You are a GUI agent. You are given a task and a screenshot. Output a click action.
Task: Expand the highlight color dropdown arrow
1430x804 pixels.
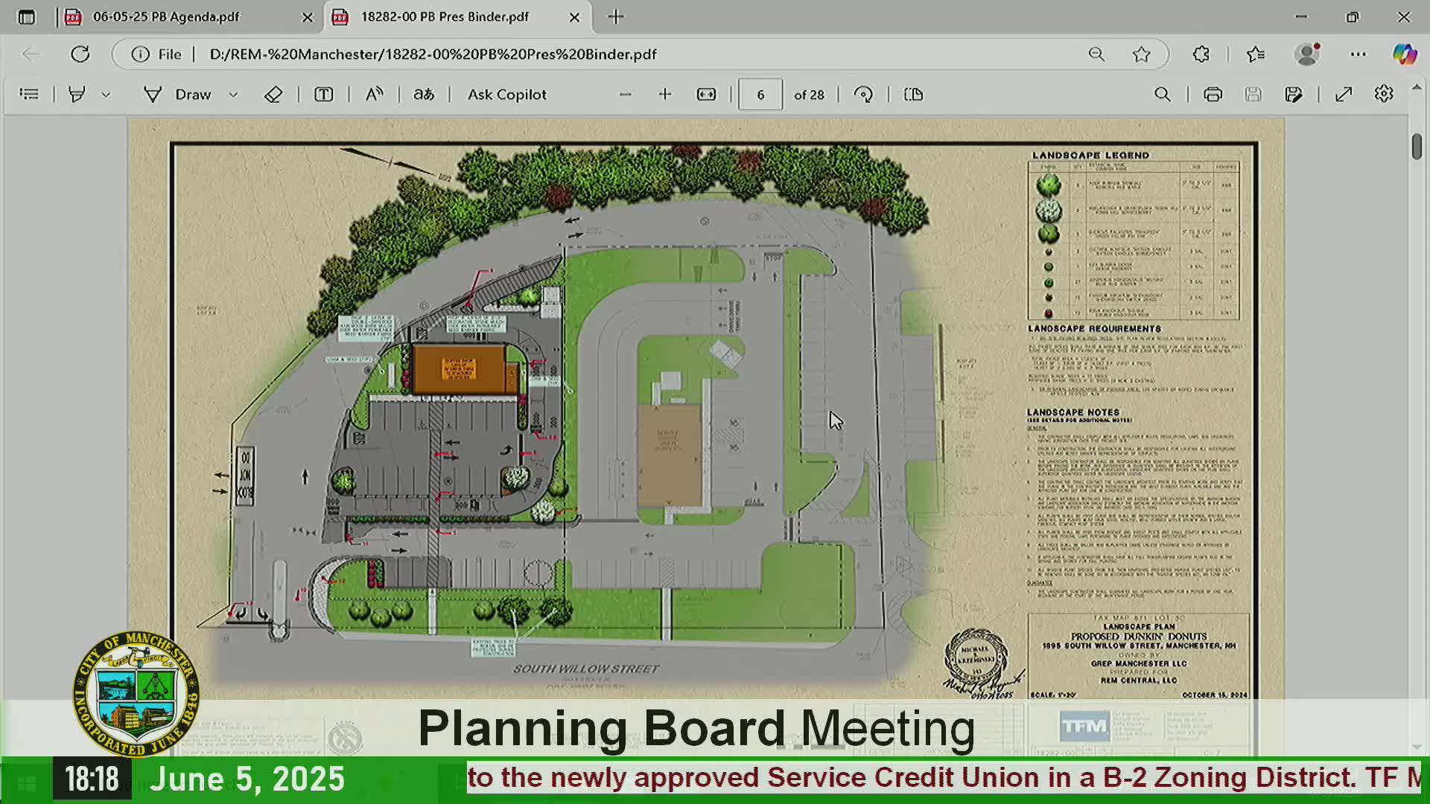(x=106, y=95)
